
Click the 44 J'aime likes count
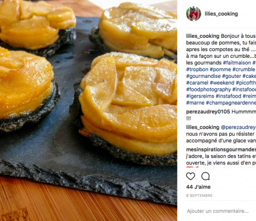pyautogui.click(x=198, y=187)
